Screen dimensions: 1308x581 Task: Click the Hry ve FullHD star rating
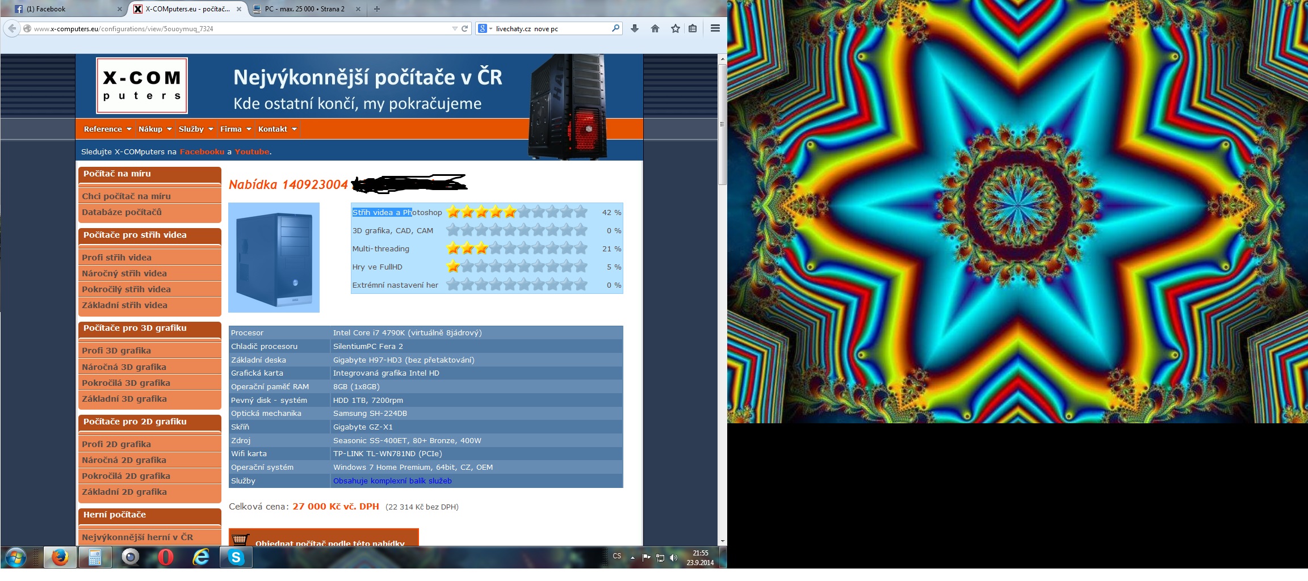(517, 267)
